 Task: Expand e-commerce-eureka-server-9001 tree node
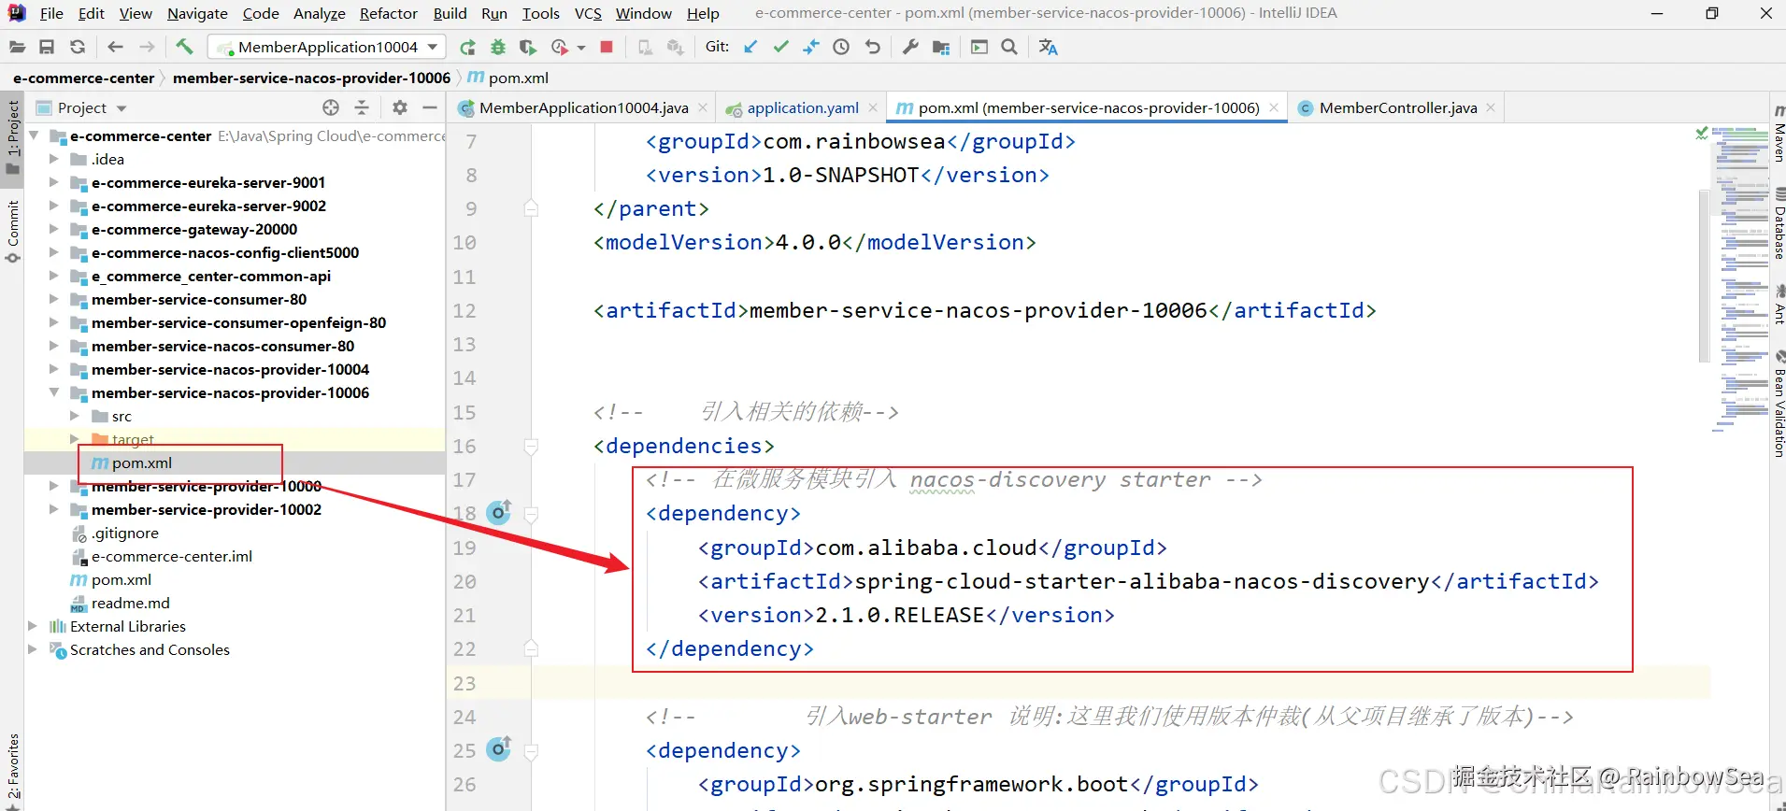pyautogui.click(x=53, y=182)
